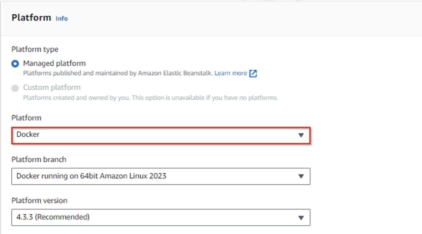422x234 pixels.
Task: Click the external link icon after Learn more
Action: (253, 73)
